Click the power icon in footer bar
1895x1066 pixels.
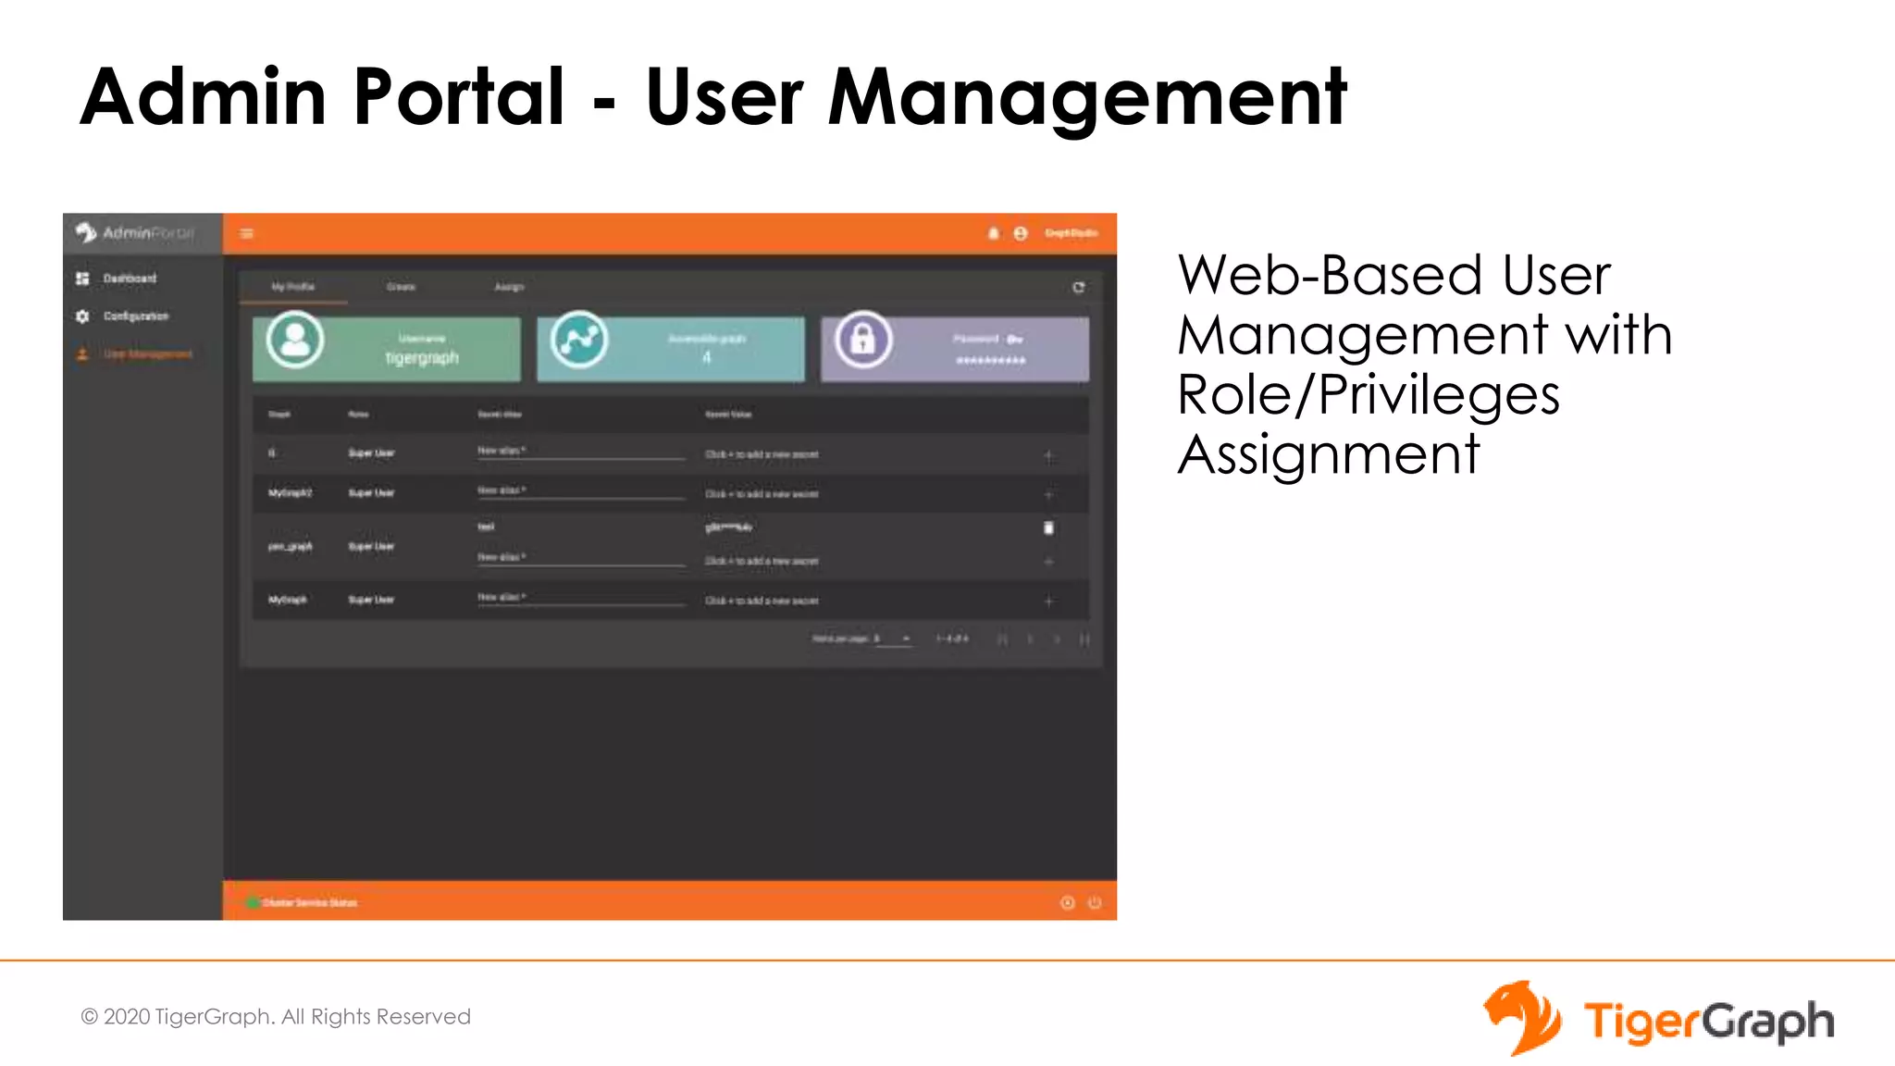pos(1095,902)
